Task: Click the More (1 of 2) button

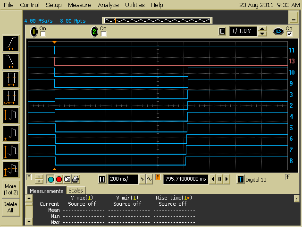Action: [11, 189]
